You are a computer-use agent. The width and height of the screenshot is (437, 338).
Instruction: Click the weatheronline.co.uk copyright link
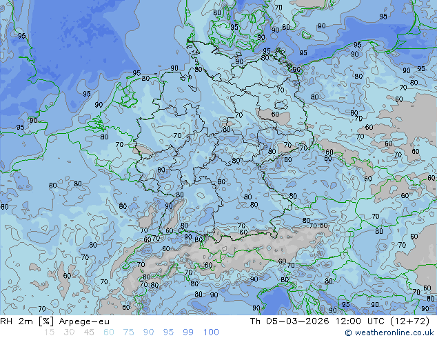(x=389, y=332)
